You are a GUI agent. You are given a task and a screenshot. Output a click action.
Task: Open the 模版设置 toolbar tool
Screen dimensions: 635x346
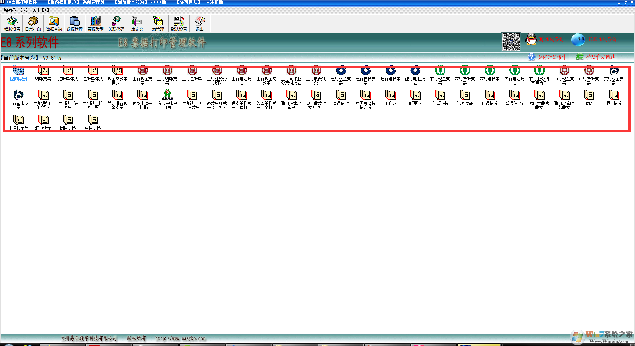12,23
